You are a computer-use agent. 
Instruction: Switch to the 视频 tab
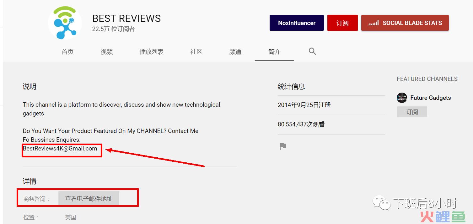[x=106, y=52]
